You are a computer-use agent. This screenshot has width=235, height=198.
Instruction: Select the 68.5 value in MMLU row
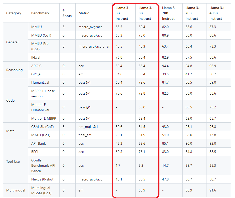(119, 27)
